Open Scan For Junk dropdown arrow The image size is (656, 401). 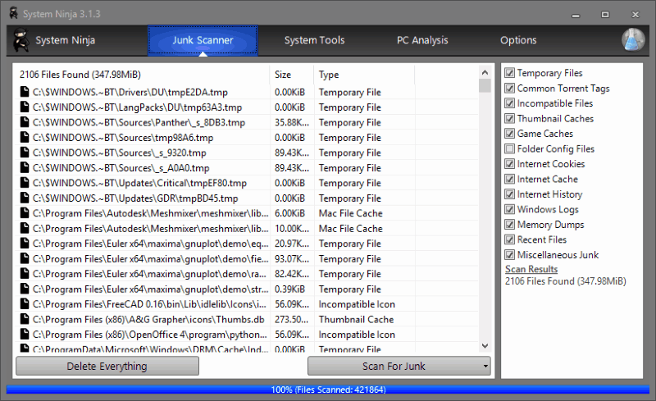coord(485,367)
